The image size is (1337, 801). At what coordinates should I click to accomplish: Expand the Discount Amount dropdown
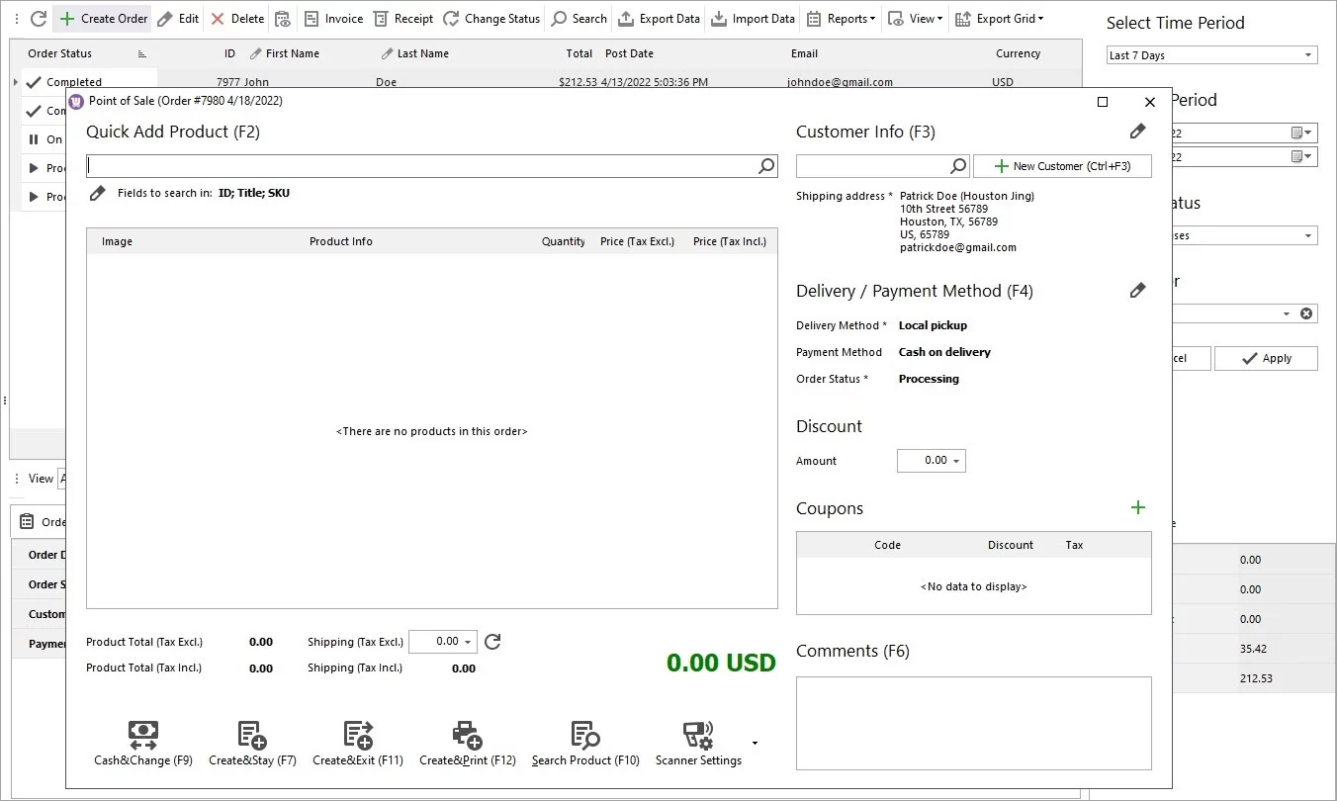[x=956, y=460]
